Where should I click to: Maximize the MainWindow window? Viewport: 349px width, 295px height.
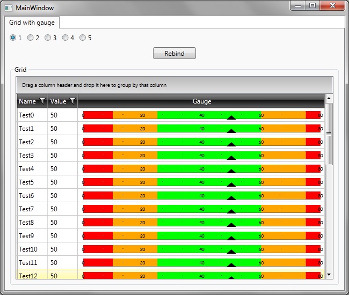tap(312, 5)
